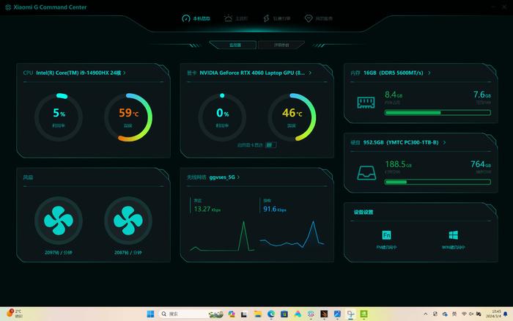Viewport: 513px width, 321px height.
Task: Open the heart-diamond service tab
Action: [x=318, y=18]
